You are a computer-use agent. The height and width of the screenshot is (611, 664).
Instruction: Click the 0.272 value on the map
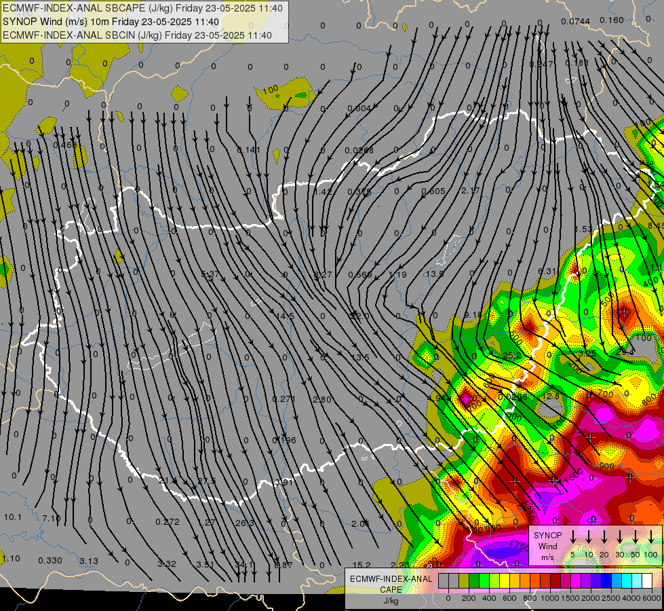pos(168,522)
